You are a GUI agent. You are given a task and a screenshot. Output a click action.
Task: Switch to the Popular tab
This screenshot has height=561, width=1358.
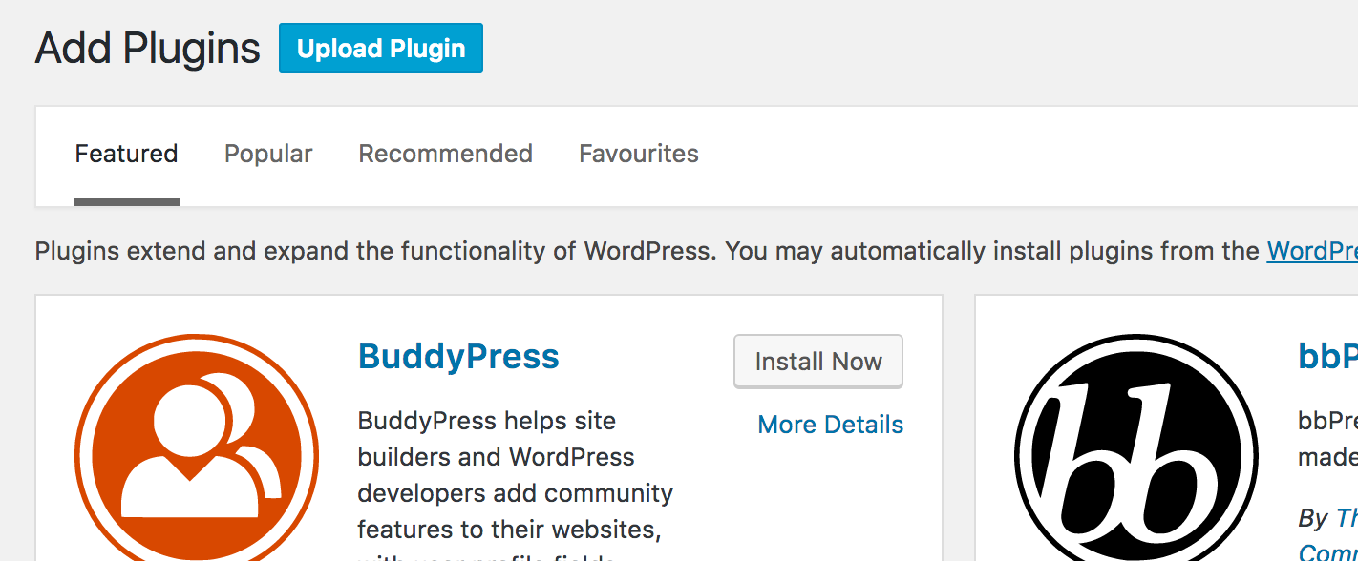click(268, 154)
